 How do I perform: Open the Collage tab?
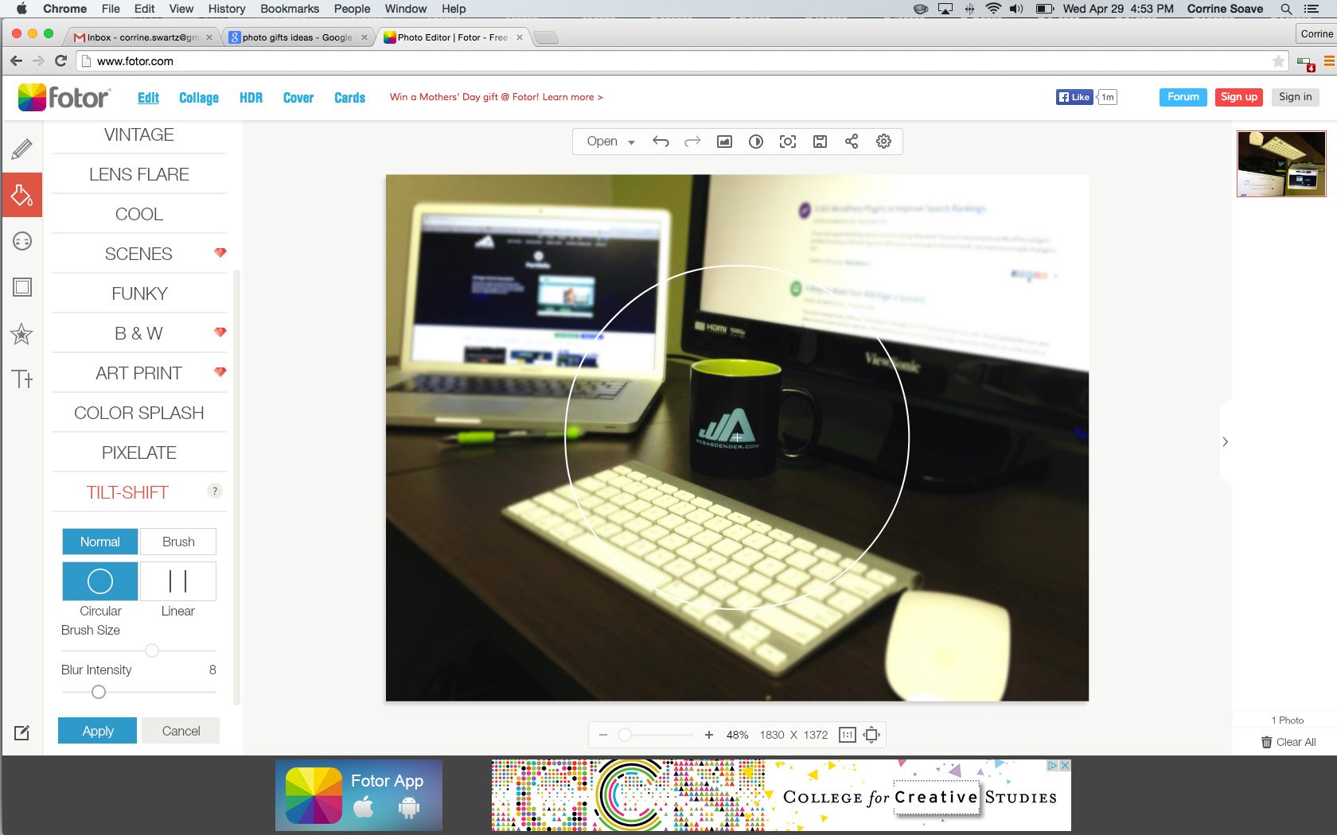click(x=199, y=98)
